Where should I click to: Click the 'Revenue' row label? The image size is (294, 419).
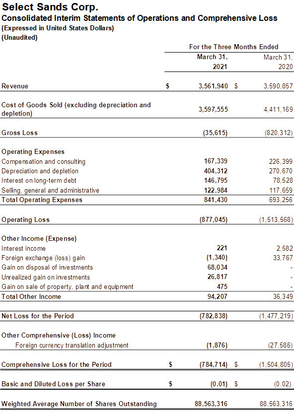[15, 86]
